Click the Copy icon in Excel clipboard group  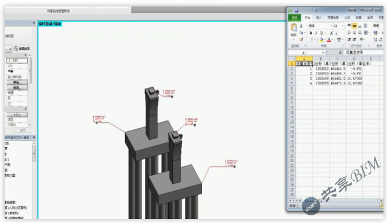301,32
